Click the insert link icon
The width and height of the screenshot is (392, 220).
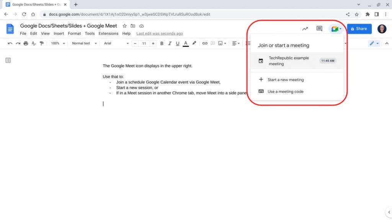coord(205,44)
